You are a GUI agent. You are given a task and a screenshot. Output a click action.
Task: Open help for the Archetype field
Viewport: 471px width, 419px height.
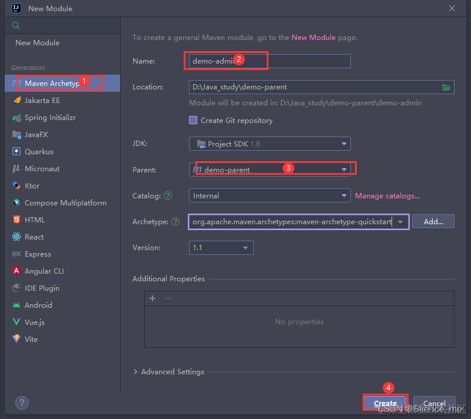pos(175,221)
